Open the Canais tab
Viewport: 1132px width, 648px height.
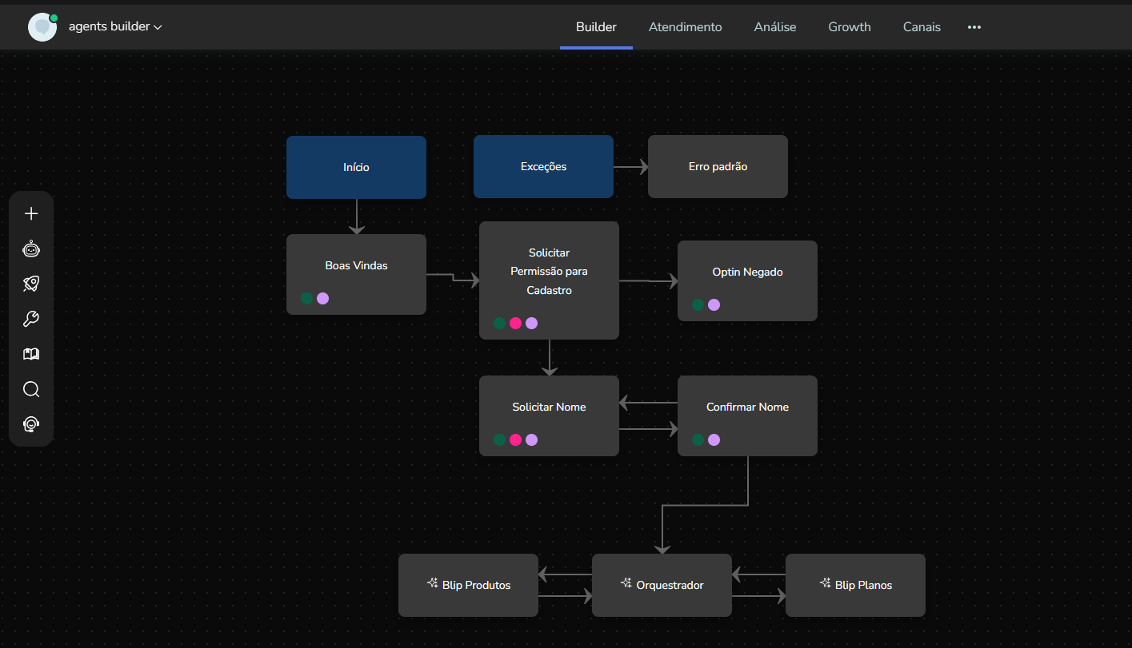[921, 26]
